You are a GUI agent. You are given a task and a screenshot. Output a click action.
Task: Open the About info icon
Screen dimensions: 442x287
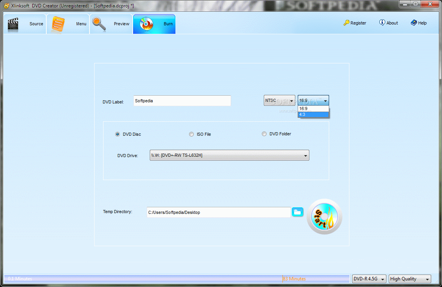(x=382, y=23)
